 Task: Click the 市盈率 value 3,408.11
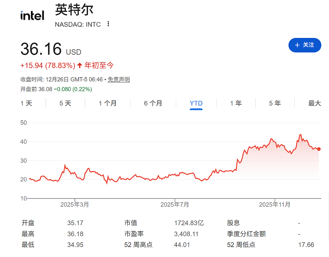pyautogui.click(x=186, y=234)
